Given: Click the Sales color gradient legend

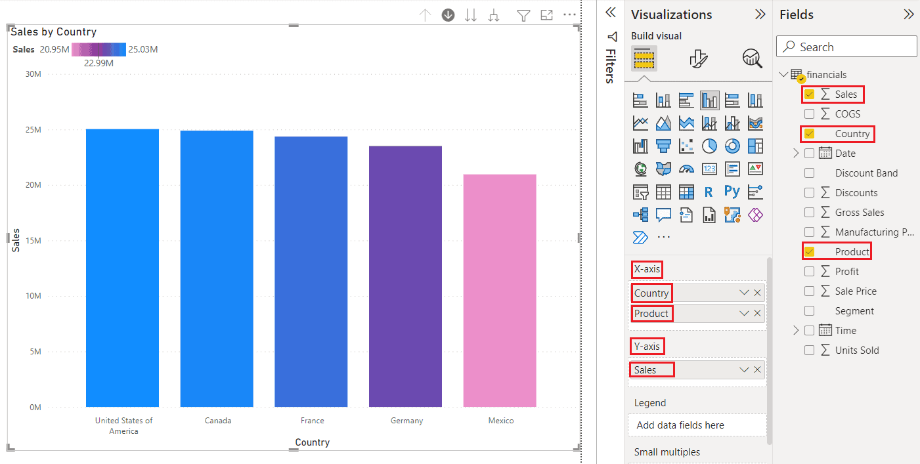Looking at the screenshot, I should [99, 49].
